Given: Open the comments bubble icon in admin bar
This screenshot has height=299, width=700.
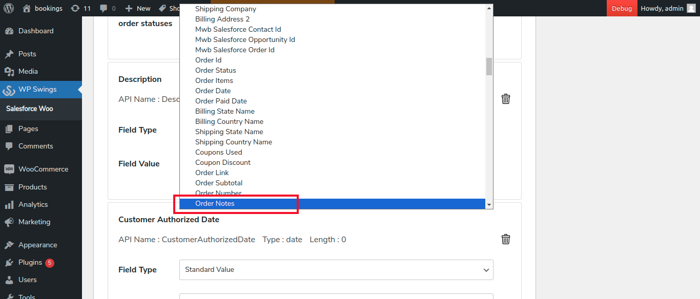Looking at the screenshot, I should click(104, 8).
